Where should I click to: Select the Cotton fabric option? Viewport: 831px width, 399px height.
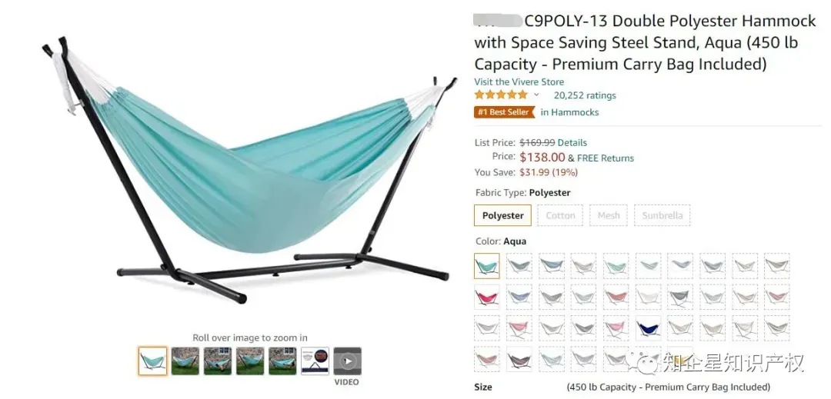(560, 215)
